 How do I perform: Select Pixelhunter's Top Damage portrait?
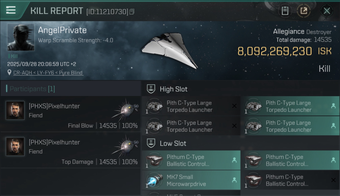tap(15, 147)
